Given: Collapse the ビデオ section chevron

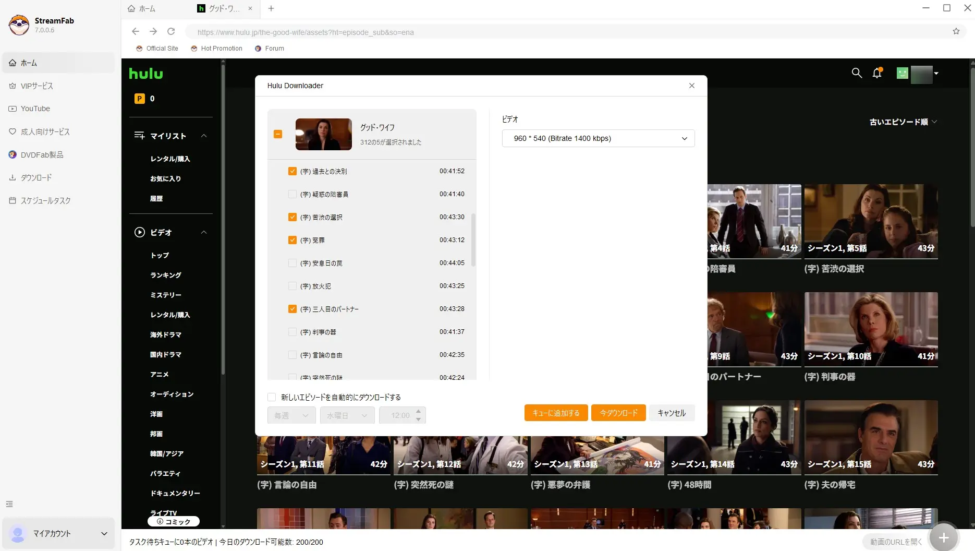Looking at the screenshot, I should point(204,232).
